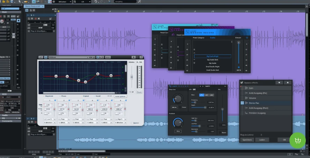This screenshot has height=158, width=310.
Task: Click the Laden button
Action: (x=263, y=140)
